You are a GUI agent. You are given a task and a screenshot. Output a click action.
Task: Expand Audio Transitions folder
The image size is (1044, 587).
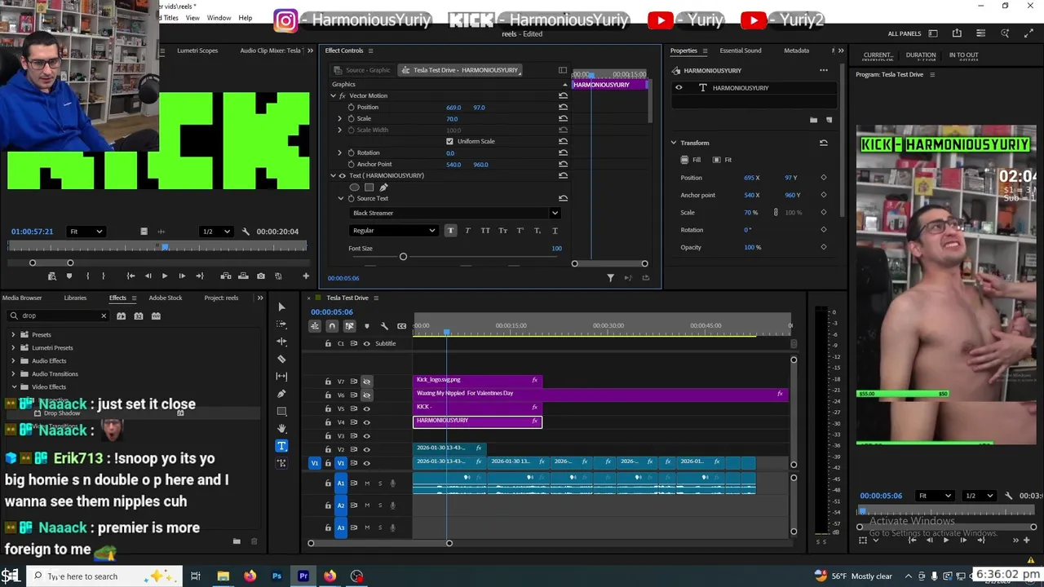(x=13, y=373)
